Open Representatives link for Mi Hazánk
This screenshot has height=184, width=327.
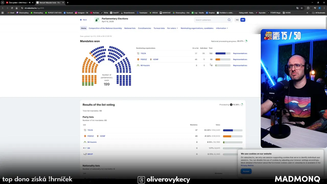pyautogui.click(x=240, y=65)
